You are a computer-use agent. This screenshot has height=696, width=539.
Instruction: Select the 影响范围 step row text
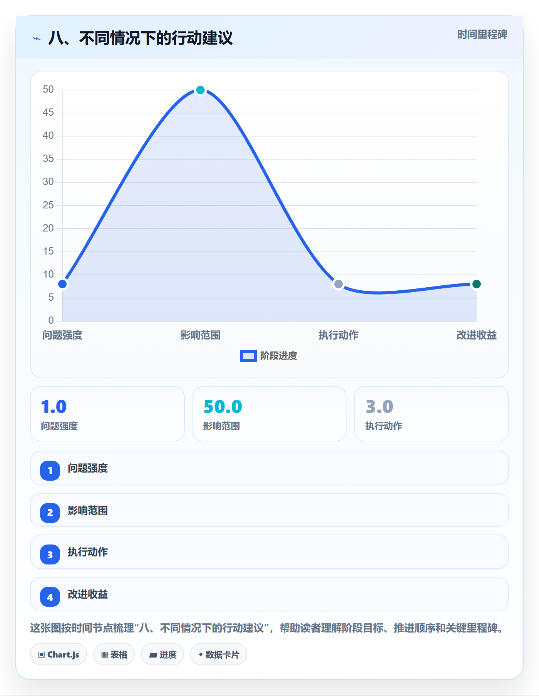pos(88,511)
